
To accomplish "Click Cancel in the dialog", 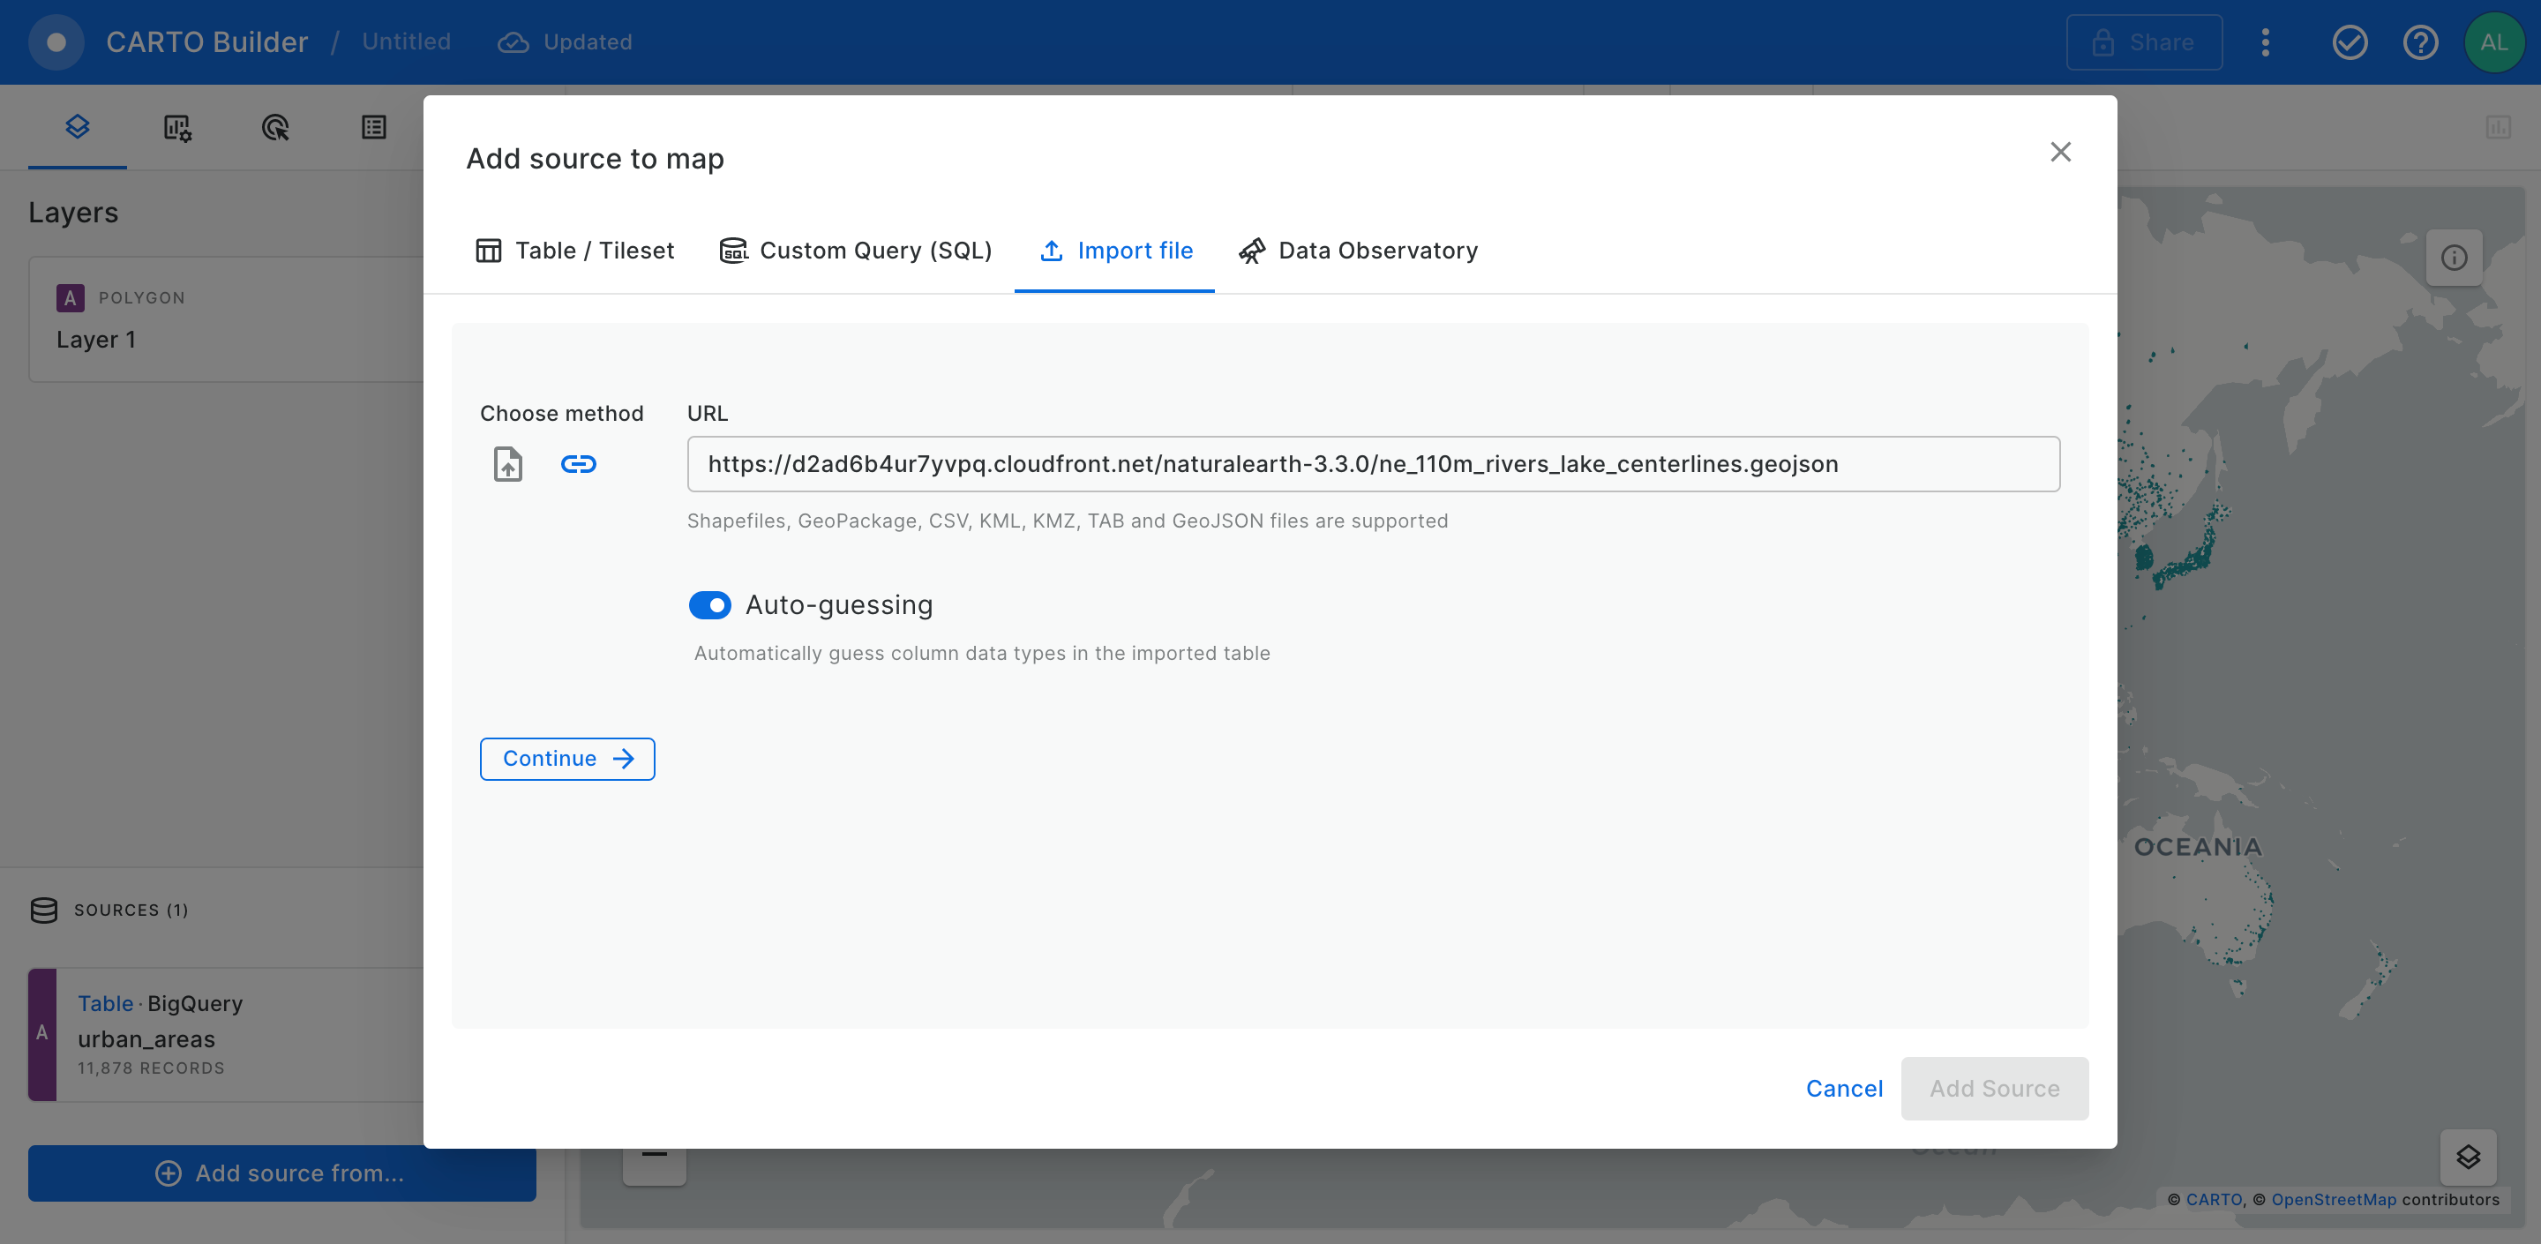I will [1844, 1088].
